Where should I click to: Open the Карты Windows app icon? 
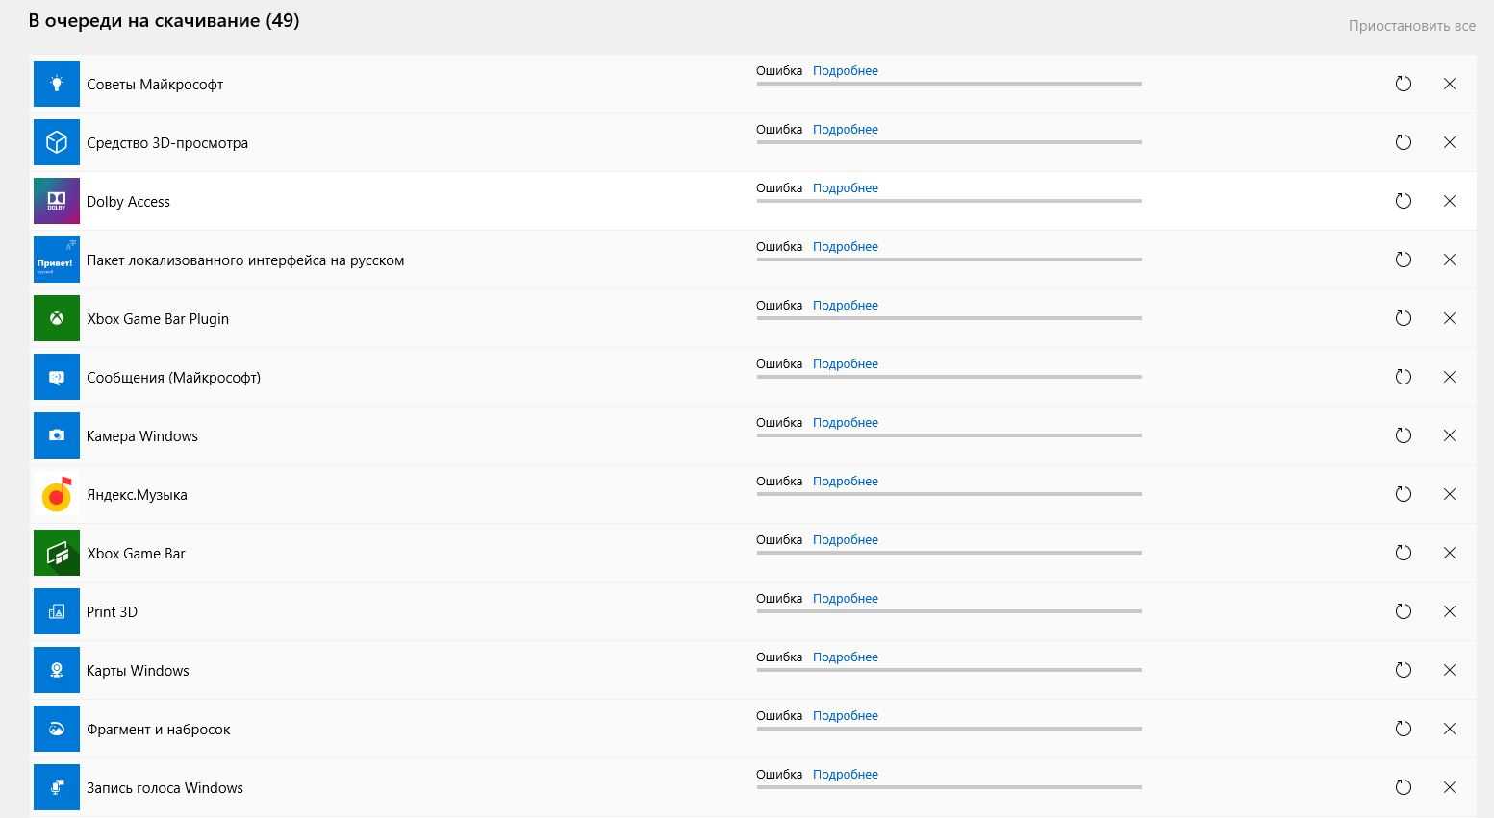pyautogui.click(x=57, y=670)
